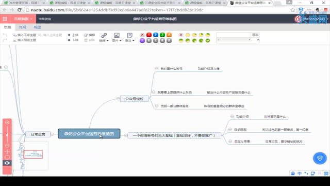Open the 链接 dropdown arrow
The image size is (330, 186).
tap(107, 40)
